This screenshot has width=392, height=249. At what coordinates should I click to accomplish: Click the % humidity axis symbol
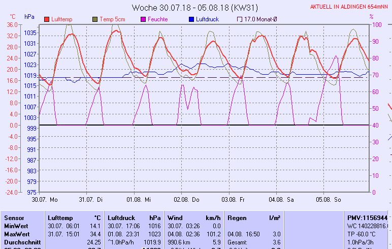pos(371,17)
